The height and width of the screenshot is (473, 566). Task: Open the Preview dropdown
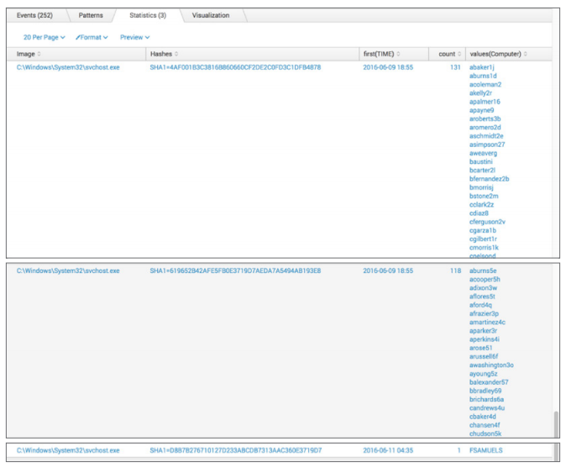(x=134, y=37)
